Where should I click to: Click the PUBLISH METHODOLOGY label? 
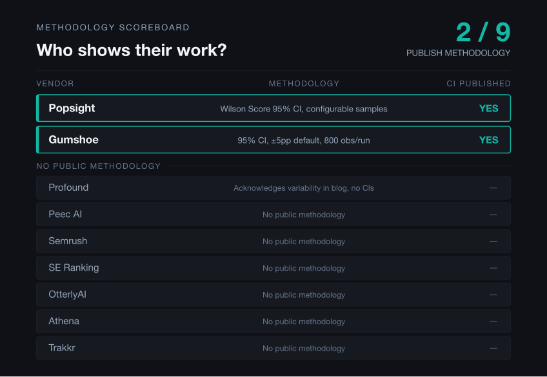[x=459, y=53]
